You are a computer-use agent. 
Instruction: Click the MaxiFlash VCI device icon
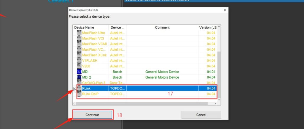(79, 38)
